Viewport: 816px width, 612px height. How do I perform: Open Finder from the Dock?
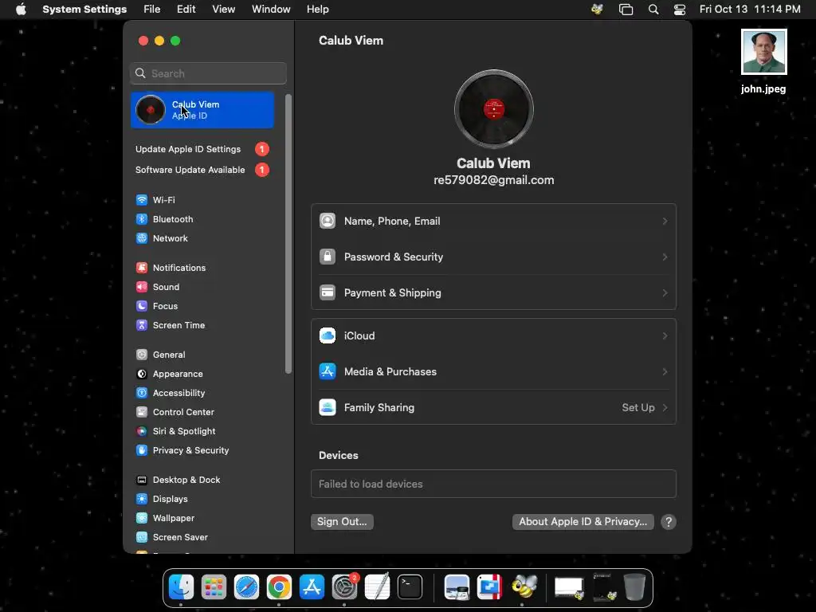pos(181,587)
